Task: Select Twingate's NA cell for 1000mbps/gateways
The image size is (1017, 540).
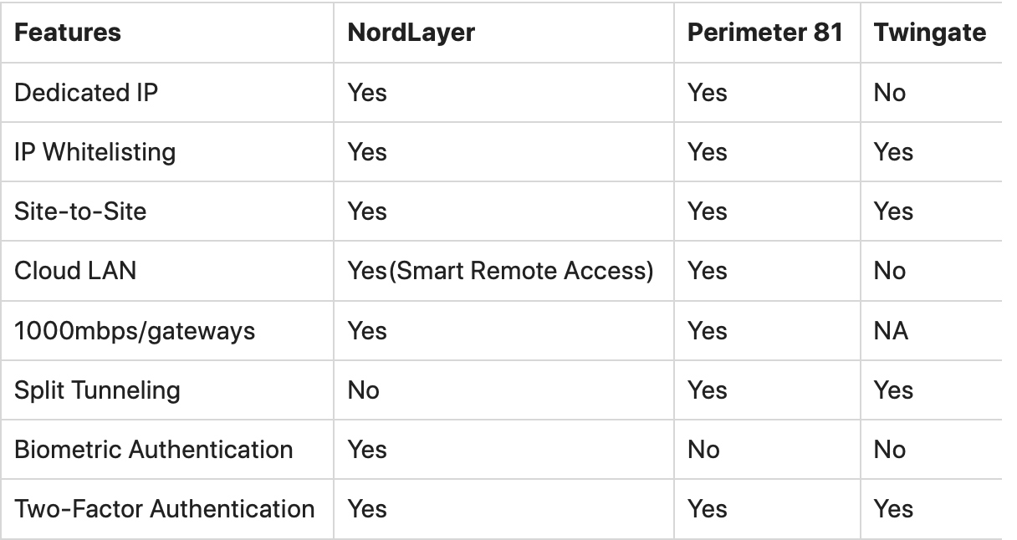Action: point(891,330)
